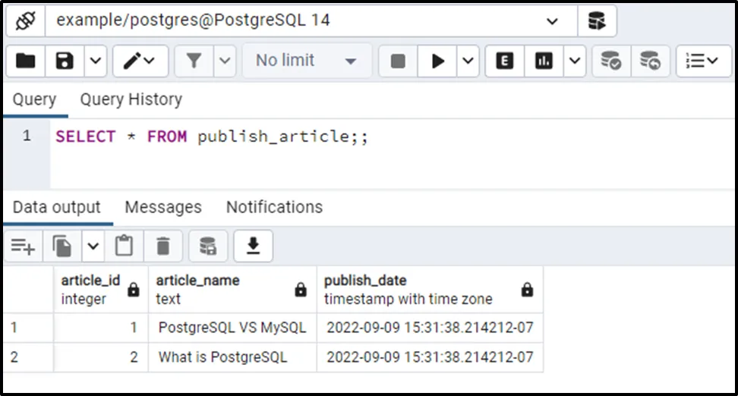Open the No limit rows dropdown
The height and width of the screenshot is (396, 738).
coord(306,61)
